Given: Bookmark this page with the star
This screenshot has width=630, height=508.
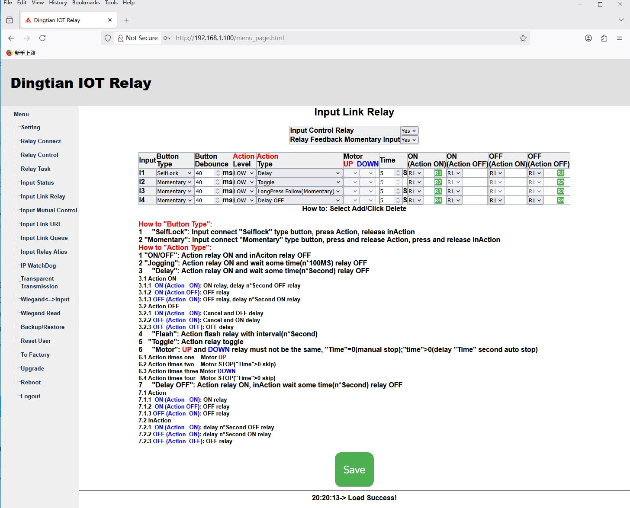Looking at the screenshot, I should 523,38.
